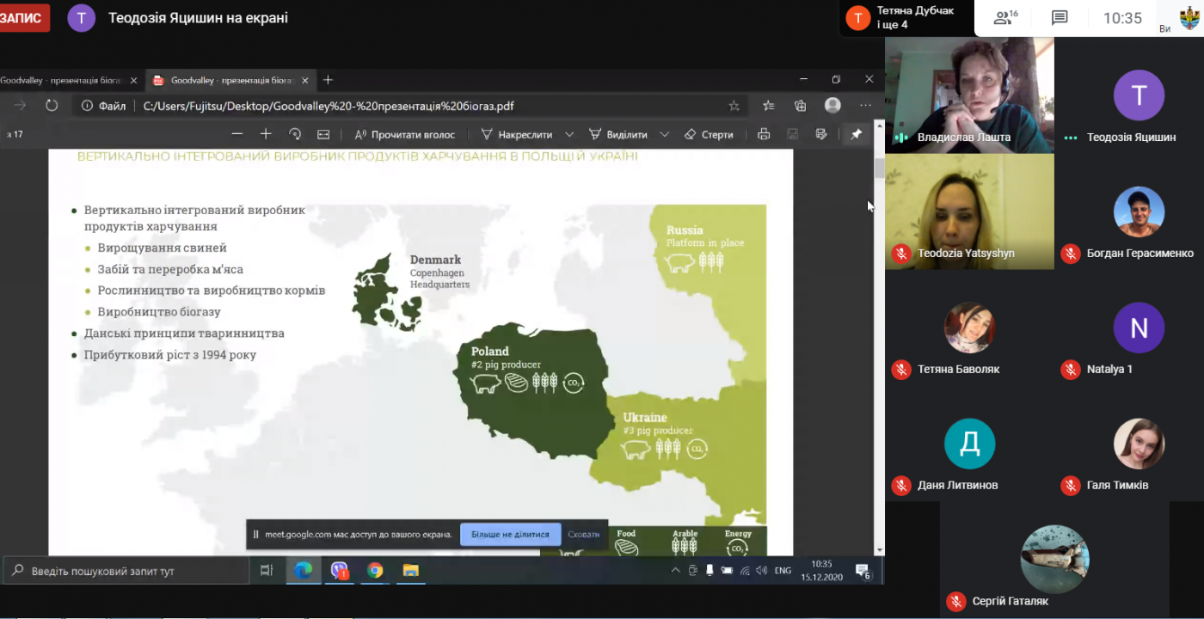Toggle the pin toolbar icon

click(856, 134)
